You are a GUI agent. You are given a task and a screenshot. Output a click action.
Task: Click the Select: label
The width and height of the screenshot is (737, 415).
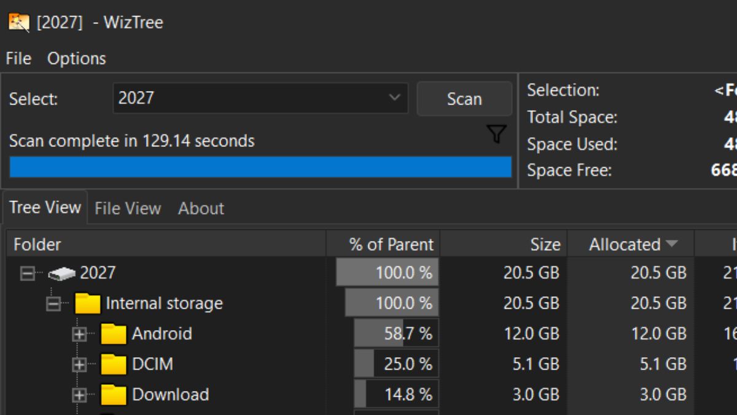(33, 100)
